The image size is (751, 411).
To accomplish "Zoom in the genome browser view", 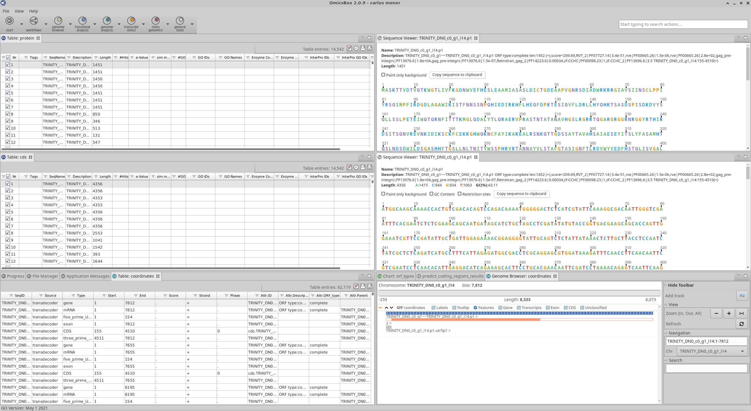I will (729, 313).
